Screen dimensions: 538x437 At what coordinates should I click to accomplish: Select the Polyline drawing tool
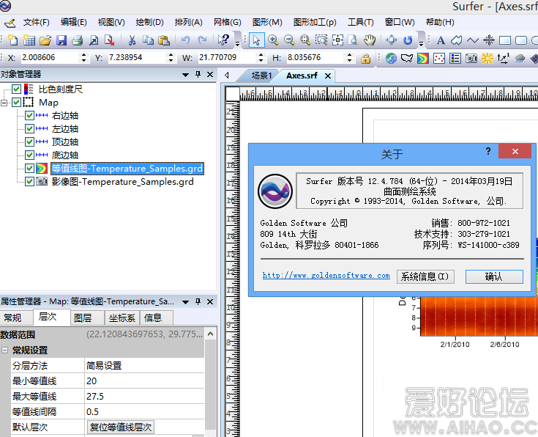473,40
